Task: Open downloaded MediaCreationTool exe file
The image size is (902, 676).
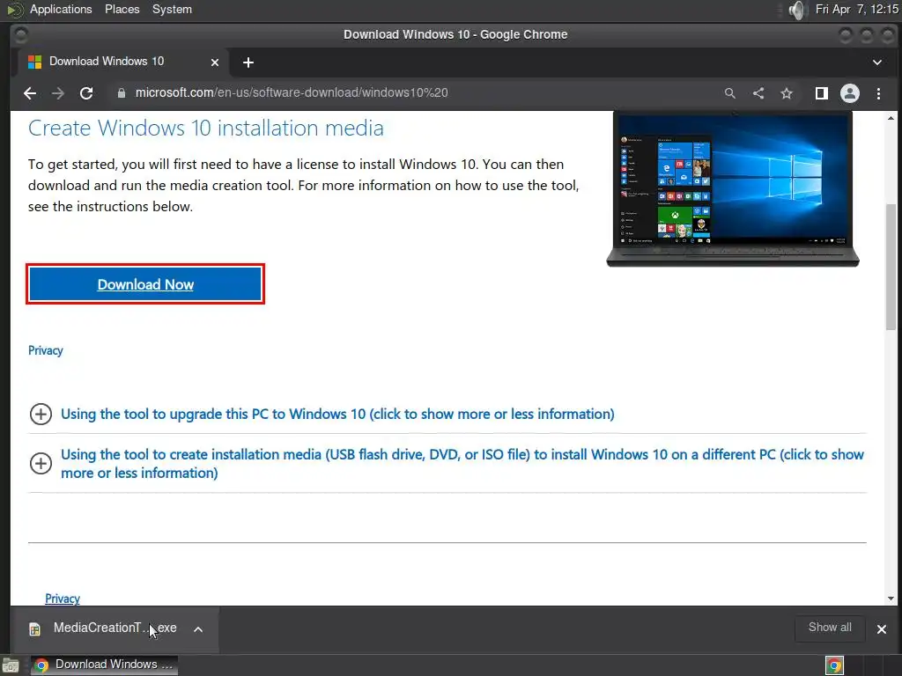Action: [115, 628]
